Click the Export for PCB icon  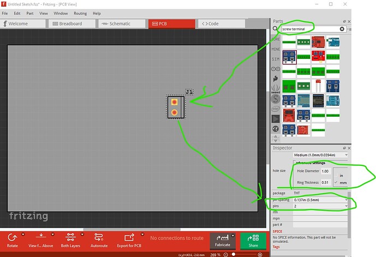point(129,237)
